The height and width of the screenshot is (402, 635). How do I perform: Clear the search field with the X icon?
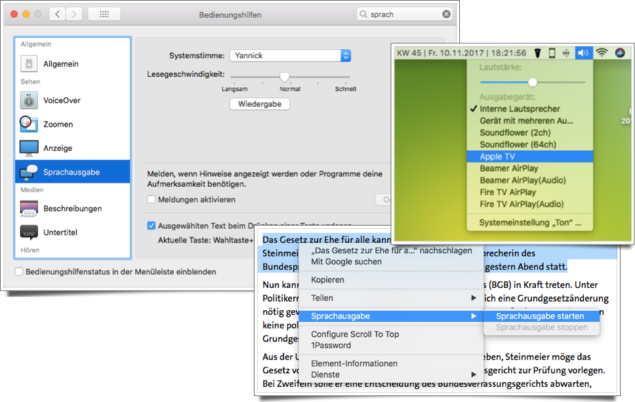coord(446,14)
